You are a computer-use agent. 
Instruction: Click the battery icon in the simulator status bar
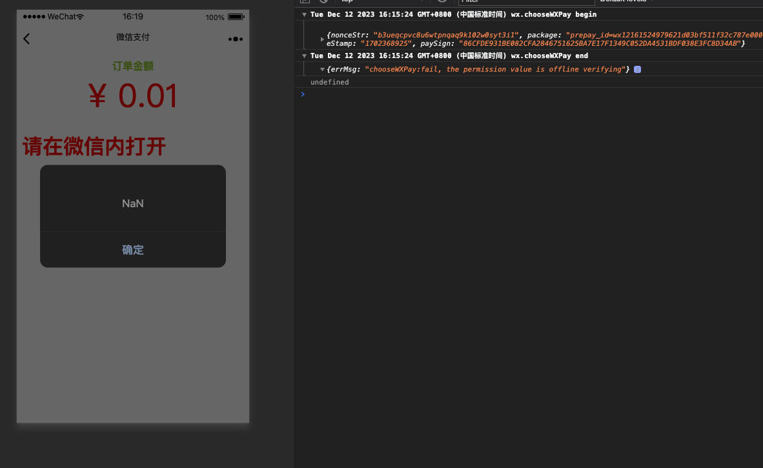(236, 17)
